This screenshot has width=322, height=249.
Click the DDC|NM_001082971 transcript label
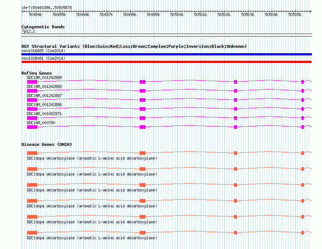(44, 114)
